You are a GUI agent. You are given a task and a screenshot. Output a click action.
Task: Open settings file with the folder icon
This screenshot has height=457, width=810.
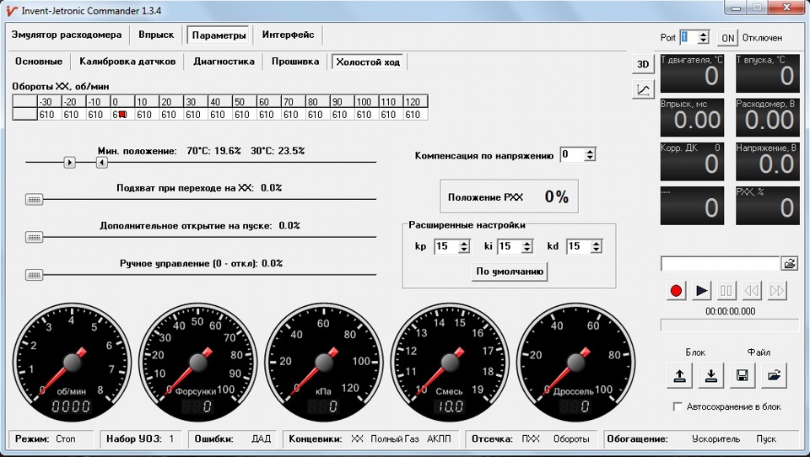774,375
